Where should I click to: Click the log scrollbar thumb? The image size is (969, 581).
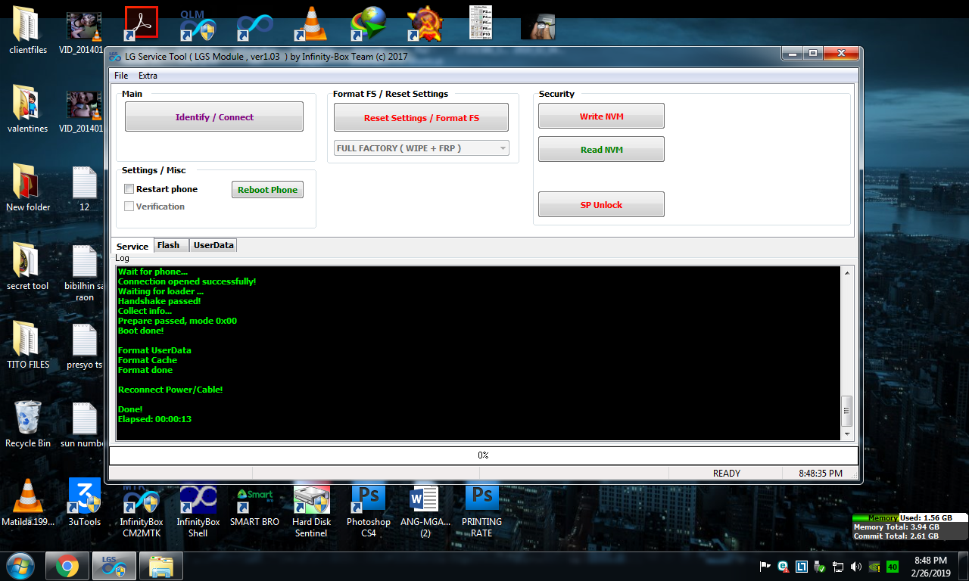[x=847, y=411]
